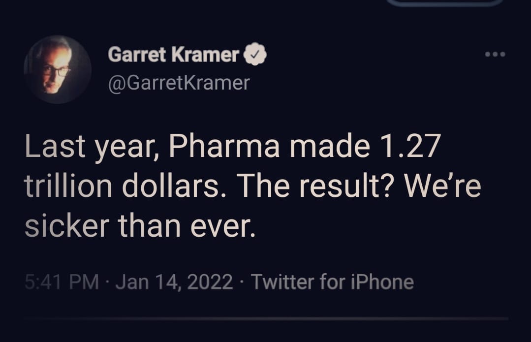This screenshot has width=531, height=342.
Task: Open Garret Kramer's profile picture
Action: pyautogui.click(x=57, y=69)
